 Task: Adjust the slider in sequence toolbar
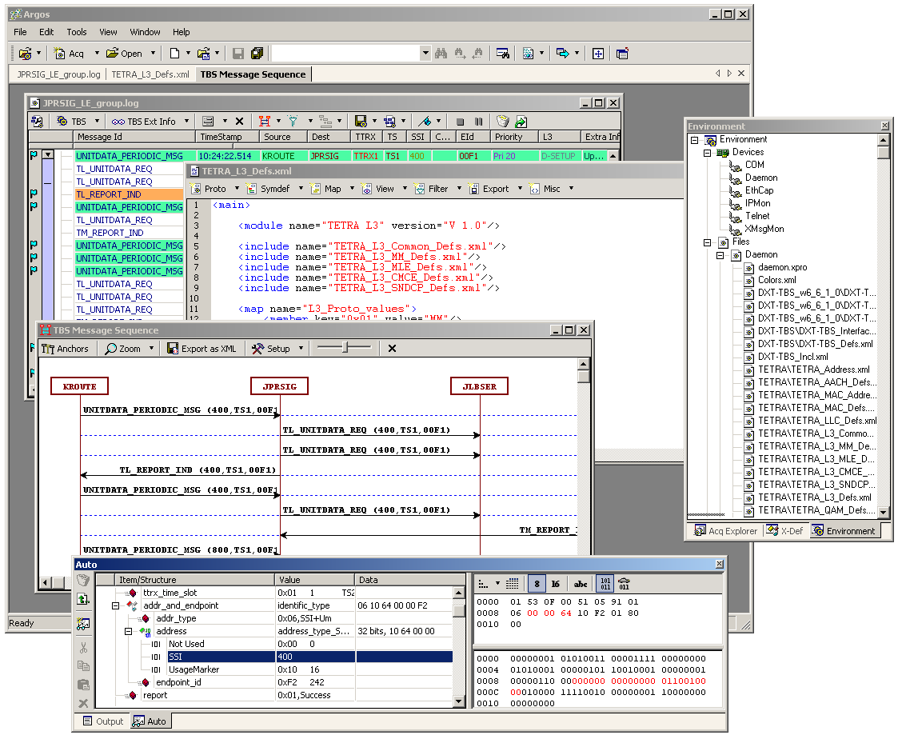click(x=345, y=348)
